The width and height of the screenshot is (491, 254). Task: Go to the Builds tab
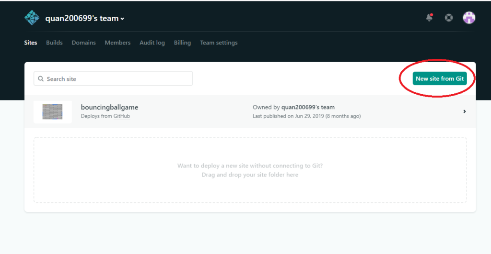(x=54, y=43)
